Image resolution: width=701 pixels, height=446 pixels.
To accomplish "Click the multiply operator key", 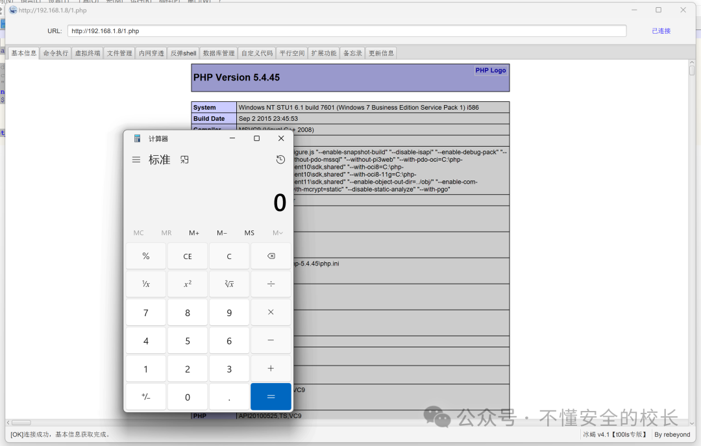I will (271, 312).
